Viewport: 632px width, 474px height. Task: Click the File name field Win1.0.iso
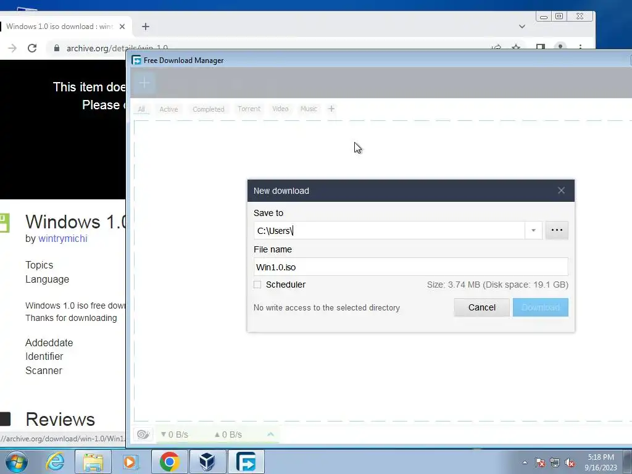[x=410, y=267]
